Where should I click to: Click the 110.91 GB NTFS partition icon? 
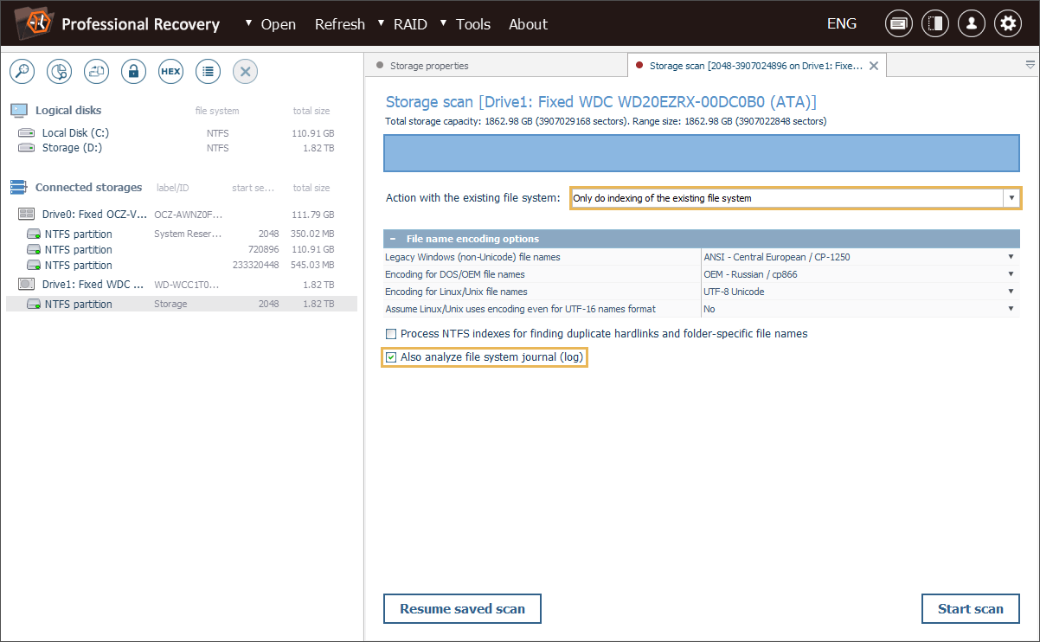pyautogui.click(x=34, y=250)
